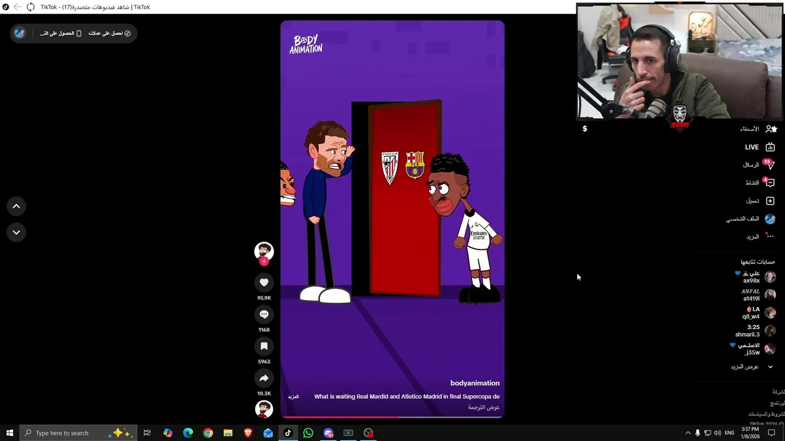Open followed account q8_w4
Image resolution: width=785 pixels, height=441 pixels.
pos(759,313)
